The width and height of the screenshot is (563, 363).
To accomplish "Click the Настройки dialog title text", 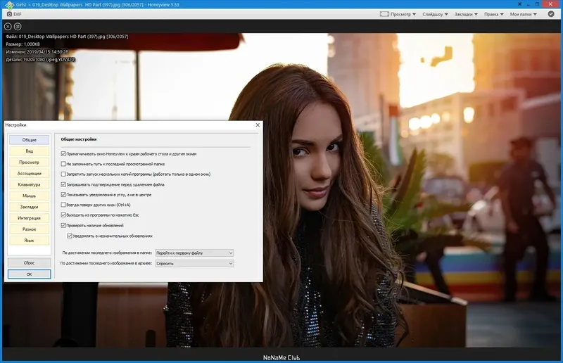I will (15, 125).
